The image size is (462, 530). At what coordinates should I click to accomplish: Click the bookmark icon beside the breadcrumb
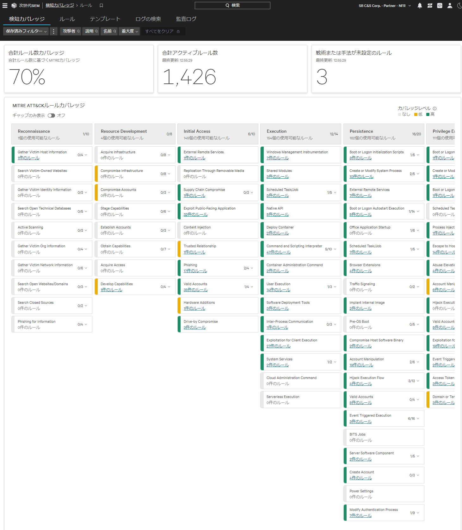(101, 5)
